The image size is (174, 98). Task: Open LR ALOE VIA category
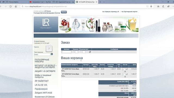point(41,85)
